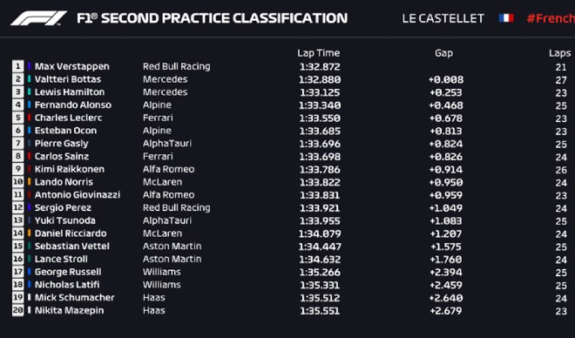Click the driver name Max Verstappen
Image resolution: width=575 pixels, height=338 pixels.
click(71, 66)
